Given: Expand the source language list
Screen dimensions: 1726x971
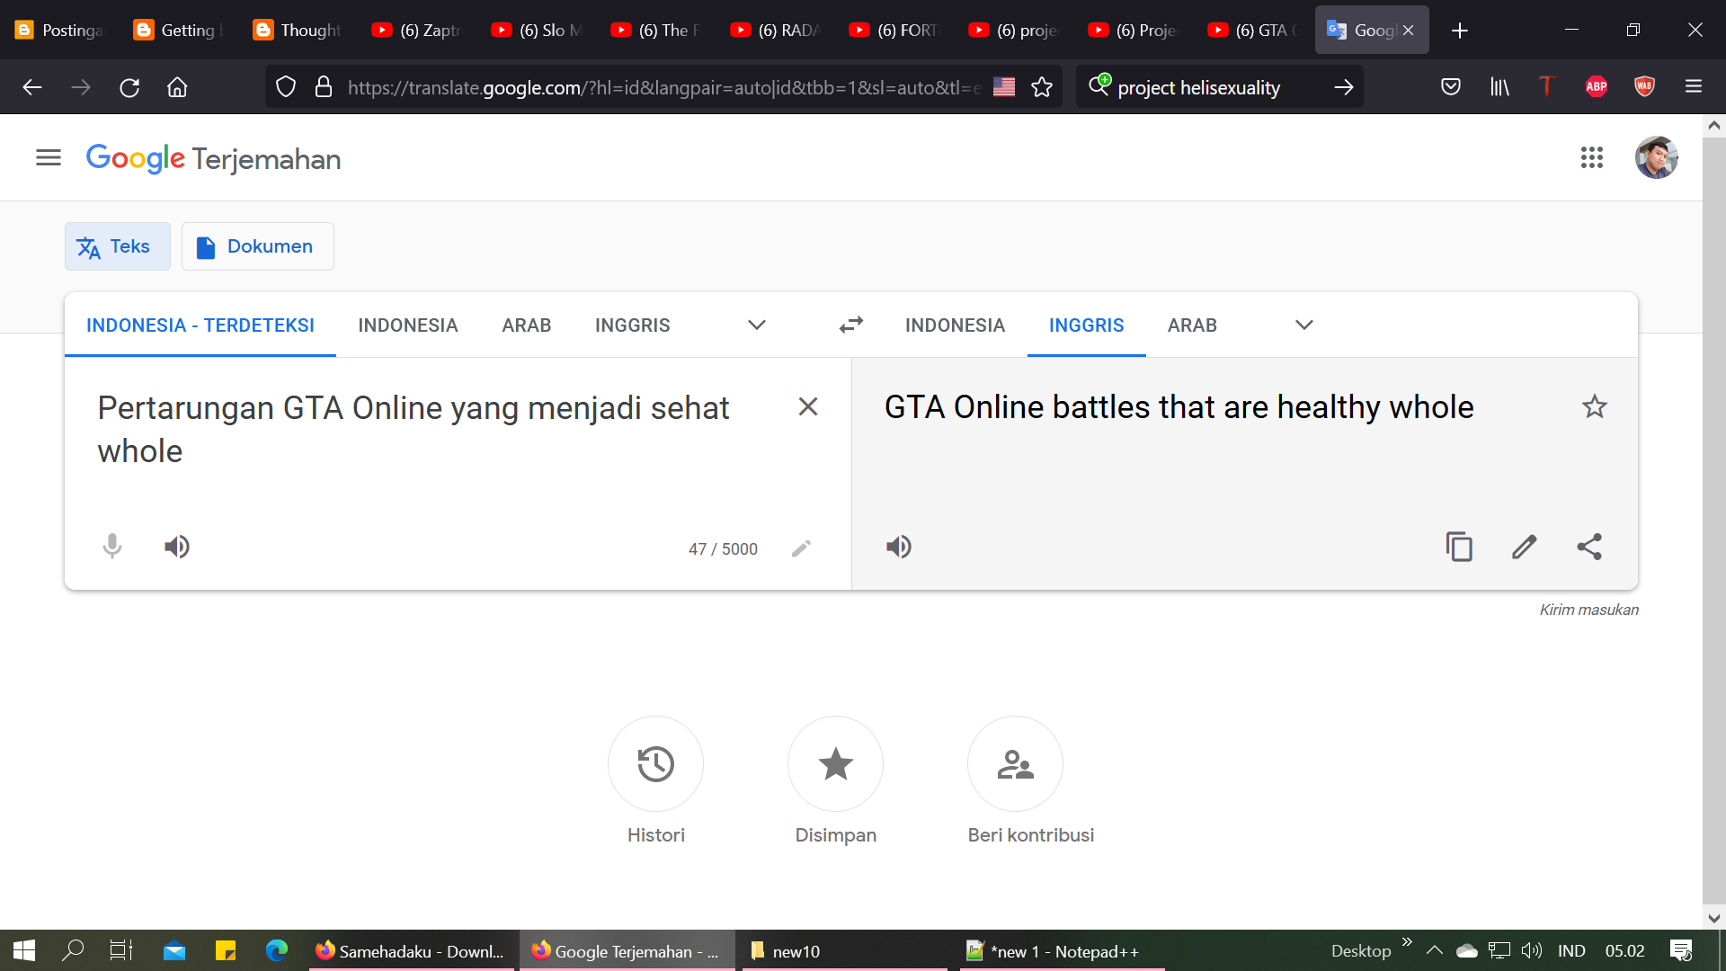Looking at the screenshot, I should point(756,325).
